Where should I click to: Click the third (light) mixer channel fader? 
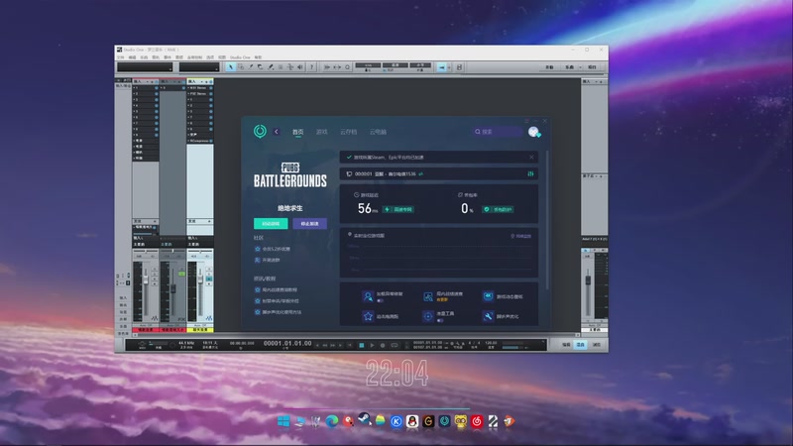pos(200,279)
